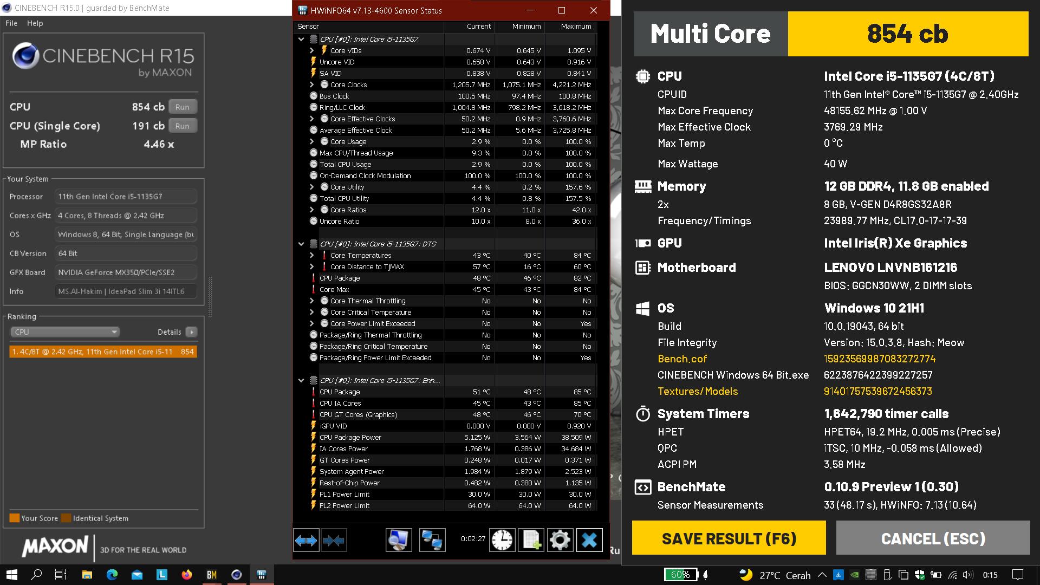Click Save Result (F6) button
Image resolution: width=1040 pixels, height=585 pixels.
(x=729, y=538)
